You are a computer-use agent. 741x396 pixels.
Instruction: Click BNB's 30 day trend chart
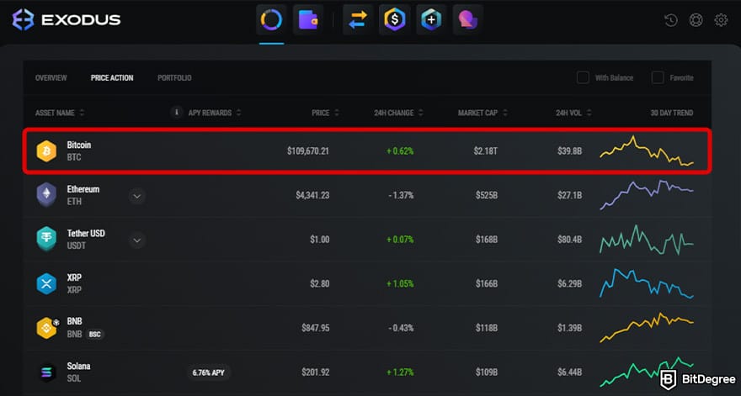coord(647,328)
